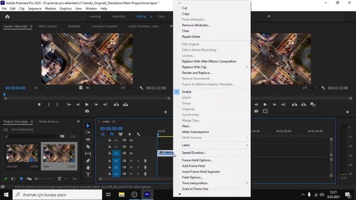
Task: Open Program Monitor 1/4 resolution dropdown
Action: pyautogui.click(x=309, y=88)
